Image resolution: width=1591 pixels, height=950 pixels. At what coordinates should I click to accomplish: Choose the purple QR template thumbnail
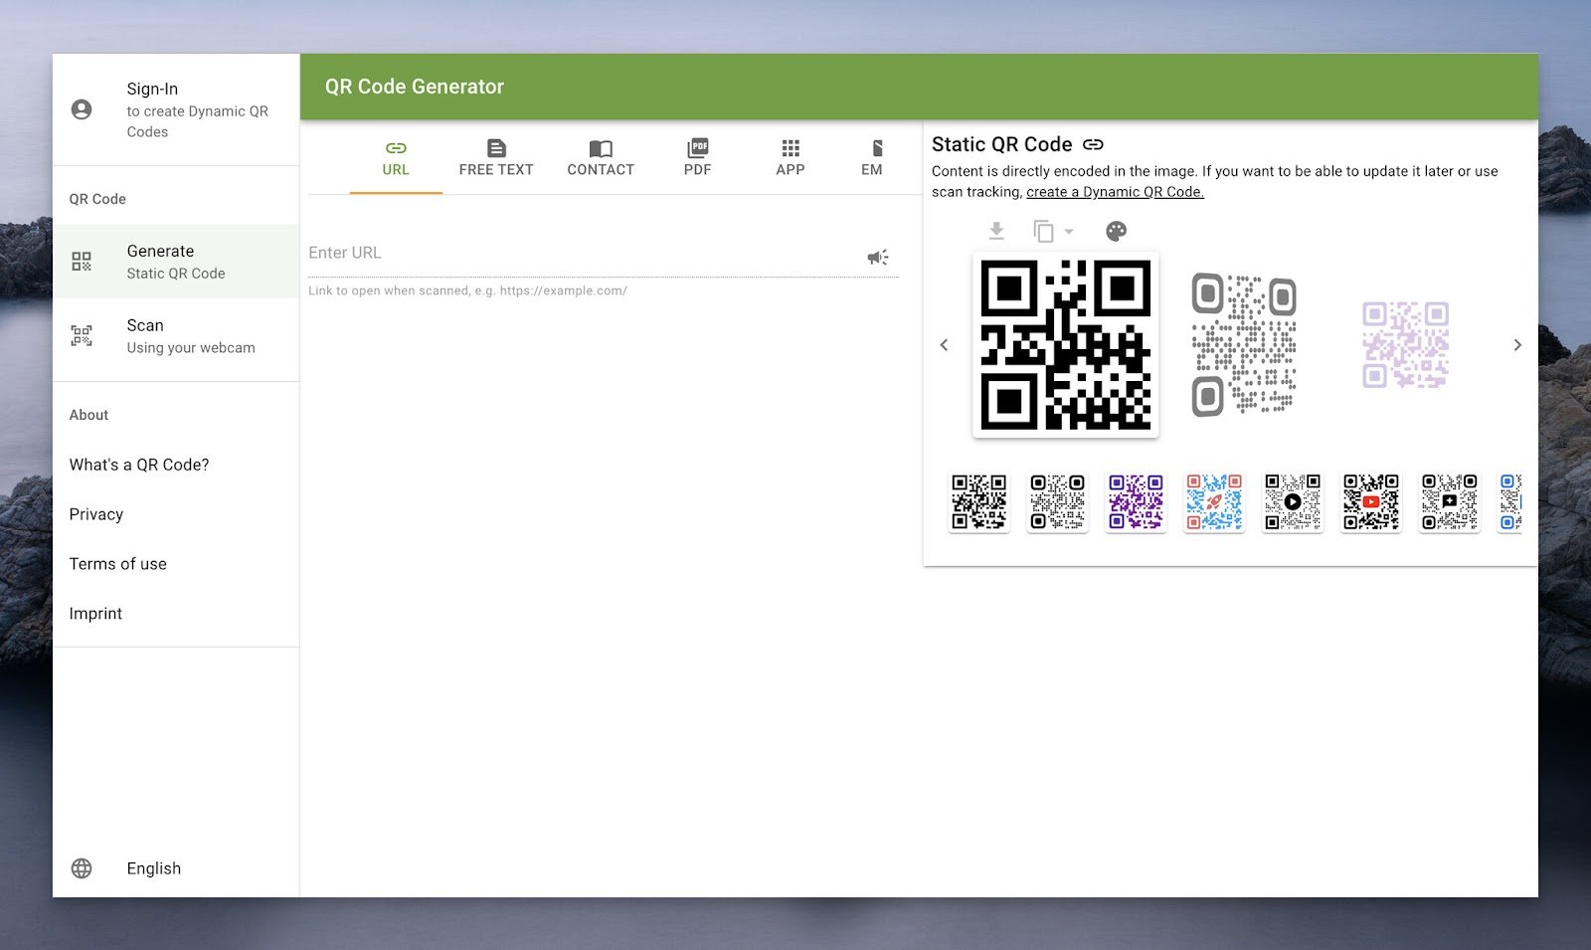(1137, 501)
